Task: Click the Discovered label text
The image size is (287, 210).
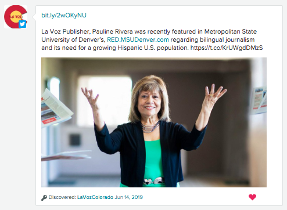Action: pyautogui.click(x=62, y=197)
